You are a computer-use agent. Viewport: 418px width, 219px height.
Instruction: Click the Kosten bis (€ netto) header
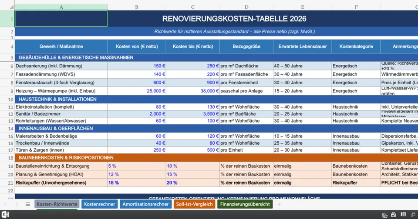click(x=193, y=46)
